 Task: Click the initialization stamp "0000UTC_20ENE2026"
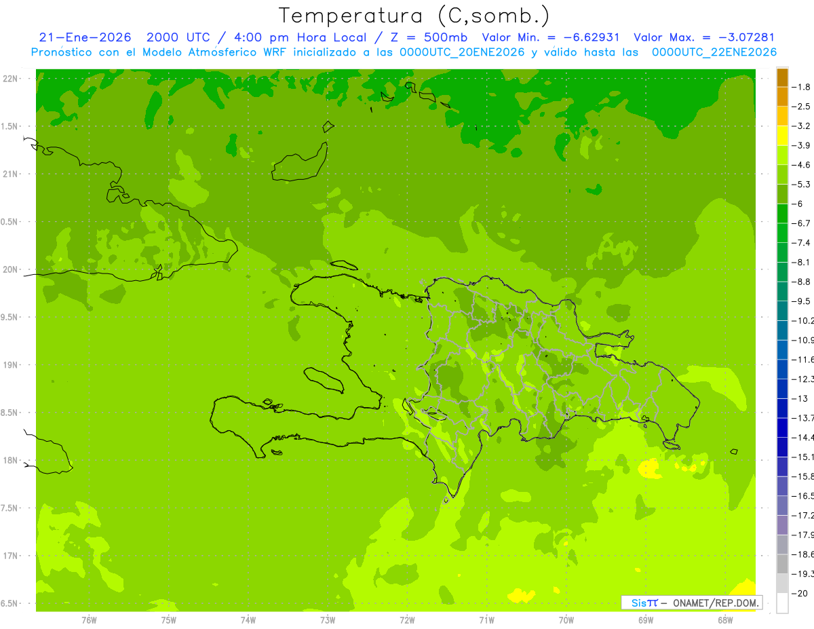click(462, 52)
